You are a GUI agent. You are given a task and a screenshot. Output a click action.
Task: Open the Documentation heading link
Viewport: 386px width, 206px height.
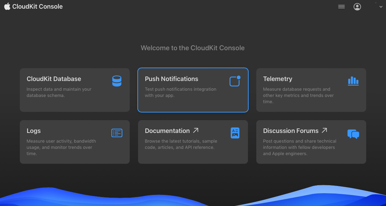[x=167, y=131]
